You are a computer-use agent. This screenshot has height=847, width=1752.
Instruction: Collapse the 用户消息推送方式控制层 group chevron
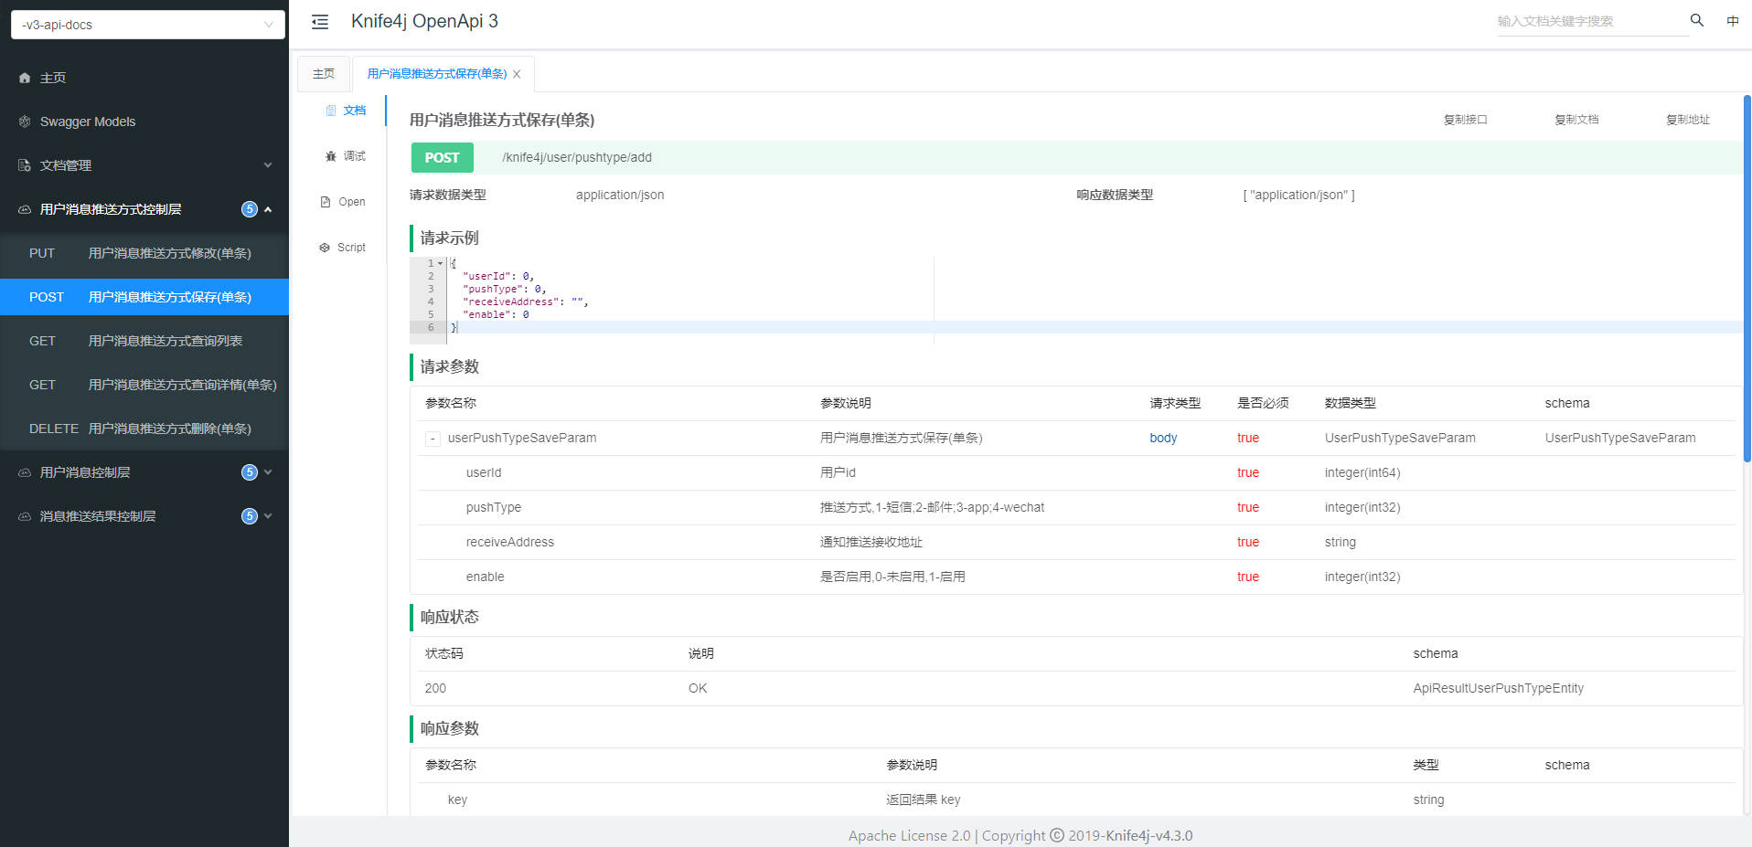coord(268,209)
